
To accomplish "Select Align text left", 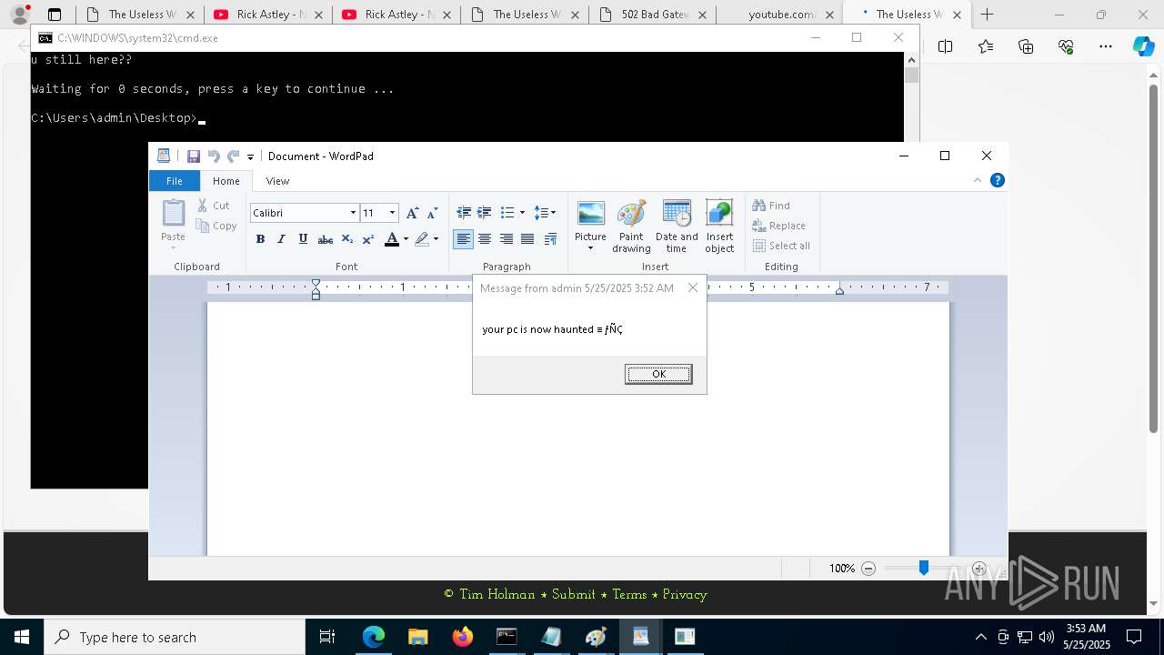I will [464, 239].
